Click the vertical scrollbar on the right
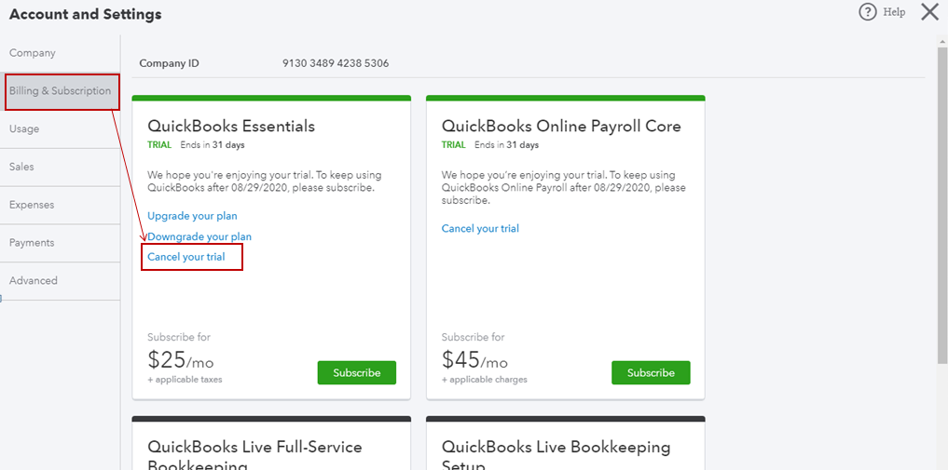 click(x=941, y=205)
